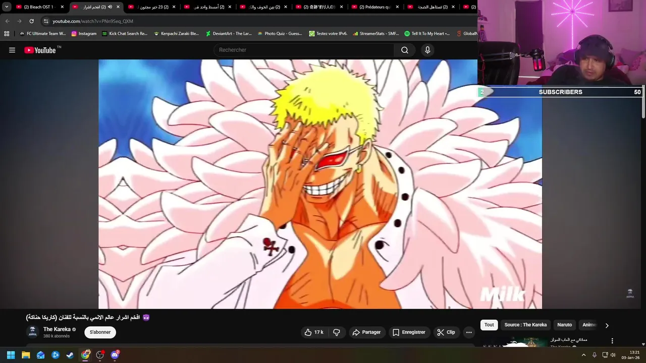The height and width of the screenshot is (363, 646).
Task: Open the tab search dropdown arrow
Action: (7, 7)
